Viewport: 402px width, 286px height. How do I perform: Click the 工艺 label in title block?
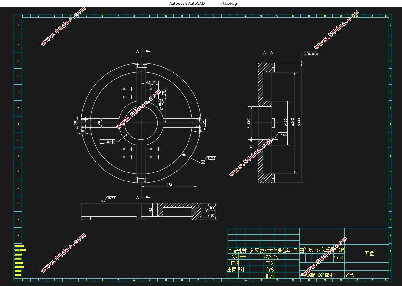[x=270, y=263]
